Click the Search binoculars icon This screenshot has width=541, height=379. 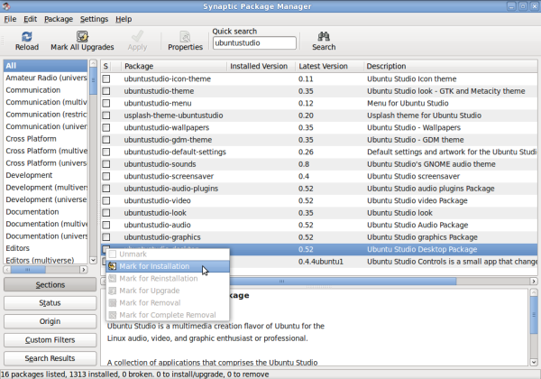point(324,36)
